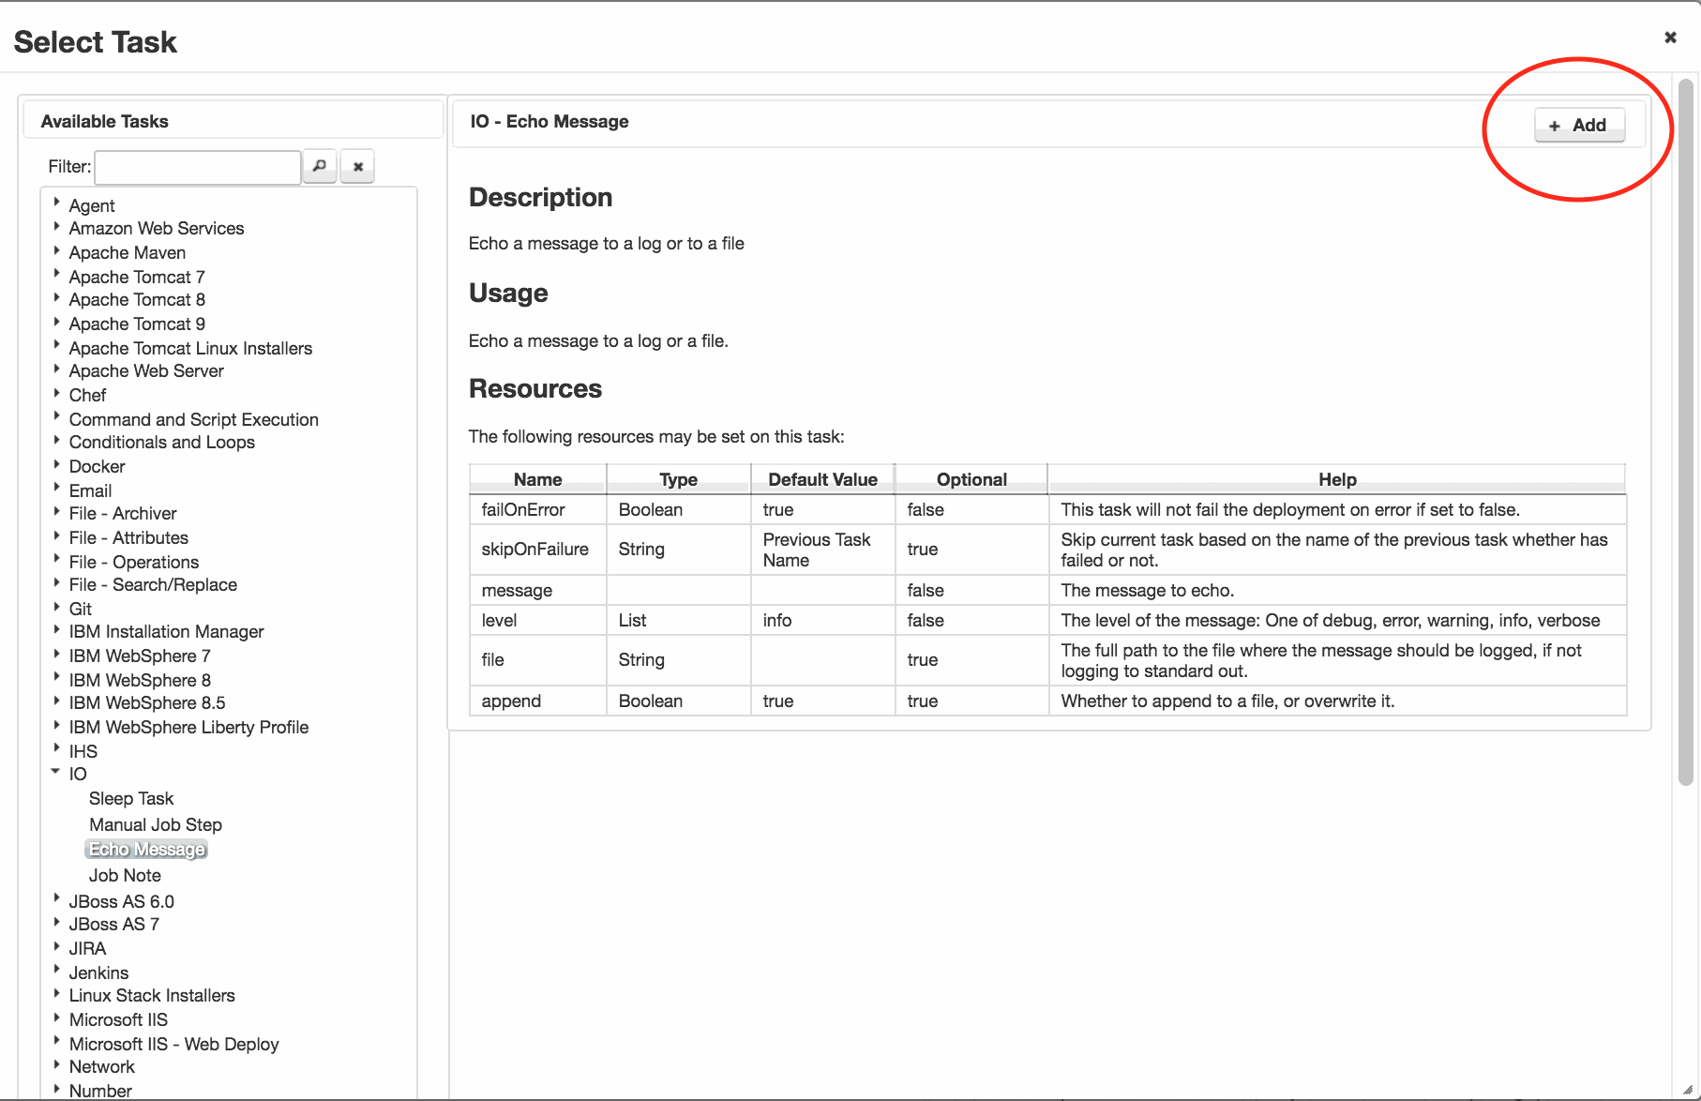Open the Command and Script Execution category
Image resolution: width=1701 pixels, height=1101 pixels.
coord(193,419)
